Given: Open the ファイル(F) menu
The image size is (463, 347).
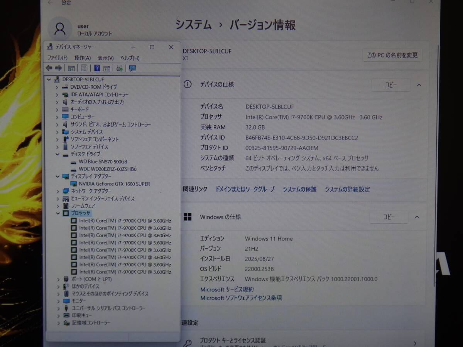Looking at the screenshot, I should pyautogui.click(x=57, y=58).
